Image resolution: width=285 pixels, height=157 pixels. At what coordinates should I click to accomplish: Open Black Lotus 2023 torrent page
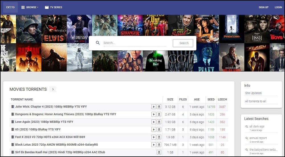click(56, 145)
